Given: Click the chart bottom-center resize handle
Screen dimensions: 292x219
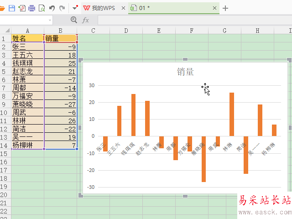Looking at the screenshot, I should (x=185, y=196).
